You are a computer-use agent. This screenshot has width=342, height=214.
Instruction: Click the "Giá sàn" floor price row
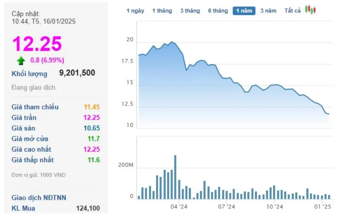(x=24, y=128)
